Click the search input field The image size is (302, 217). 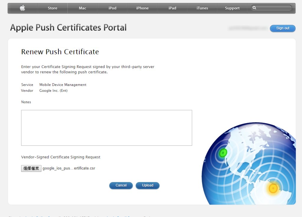[273, 8]
